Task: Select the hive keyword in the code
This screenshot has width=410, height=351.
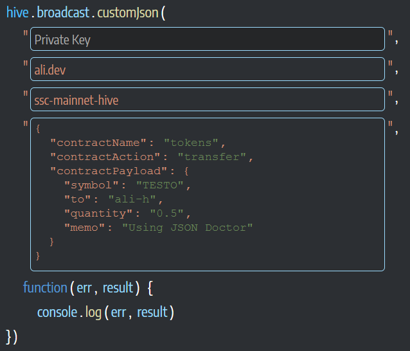Action: point(17,13)
